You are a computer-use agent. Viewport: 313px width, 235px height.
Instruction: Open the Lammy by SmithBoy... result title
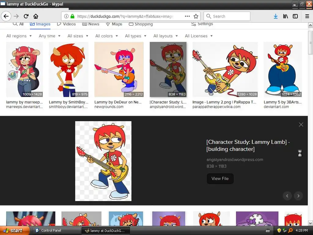click(x=68, y=102)
